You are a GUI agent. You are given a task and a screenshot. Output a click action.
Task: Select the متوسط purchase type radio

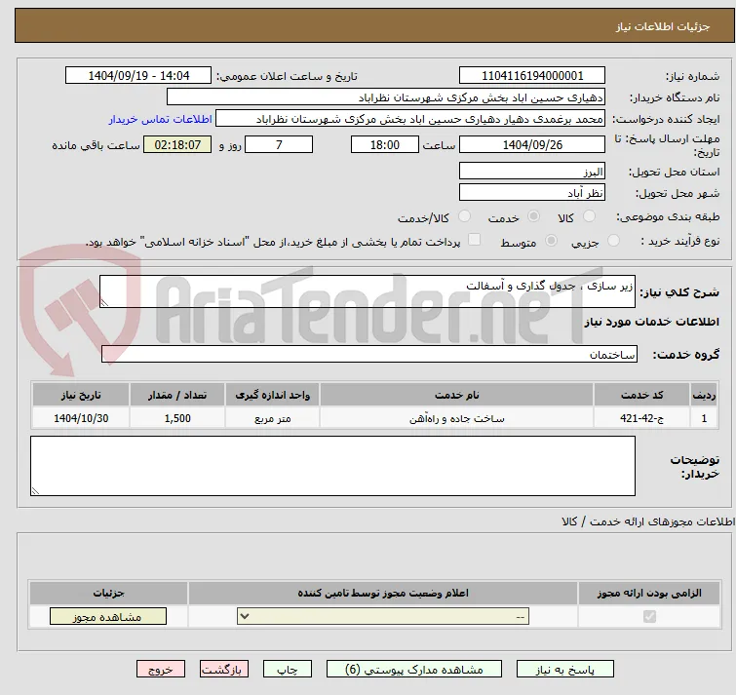point(551,241)
